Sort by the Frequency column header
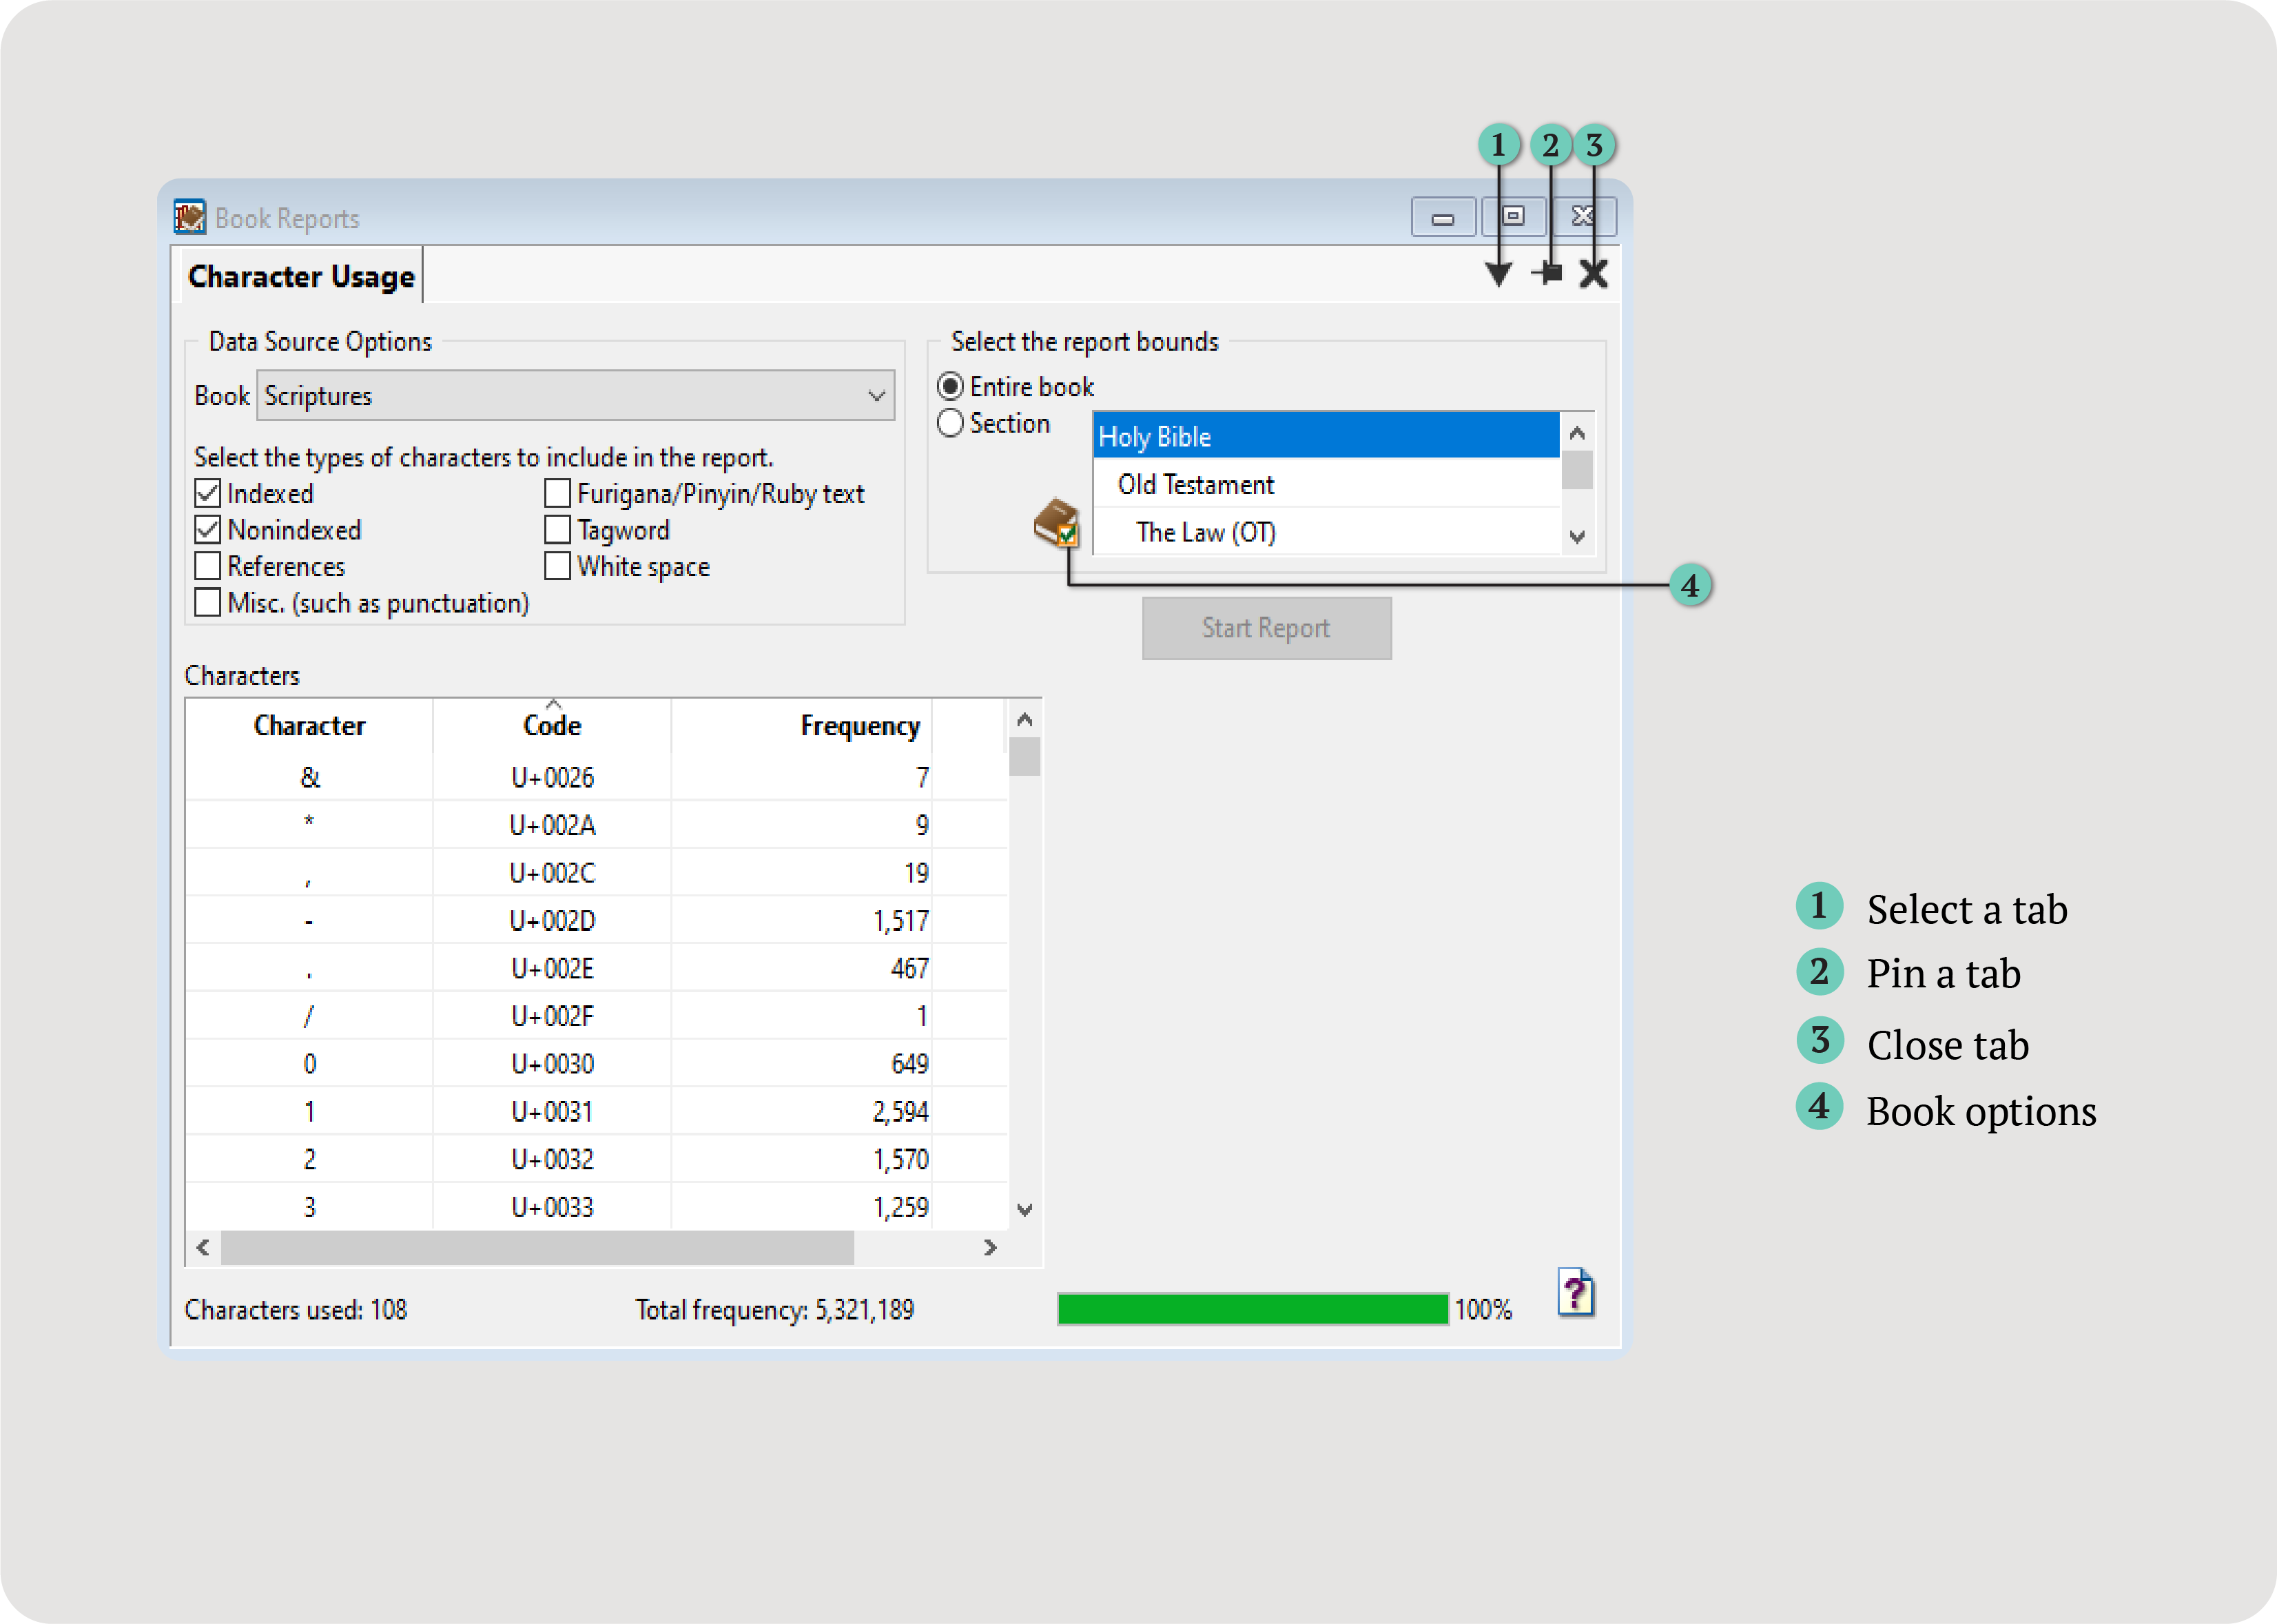 pyautogui.click(x=859, y=725)
